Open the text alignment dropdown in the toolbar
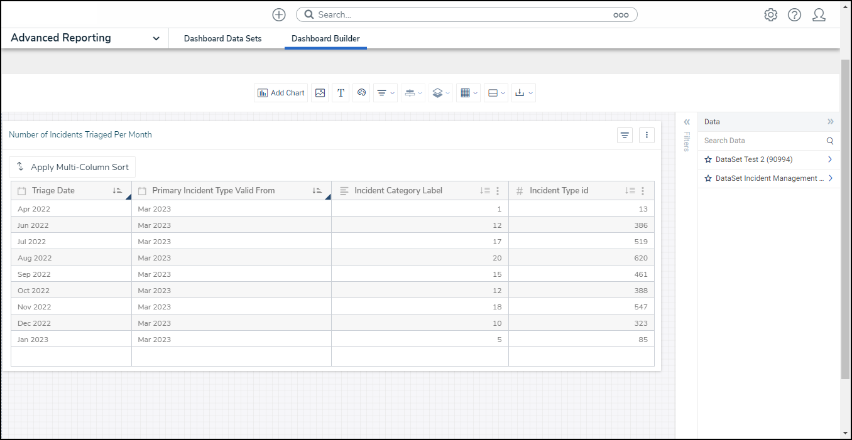This screenshot has height=440, width=852. tap(385, 93)
